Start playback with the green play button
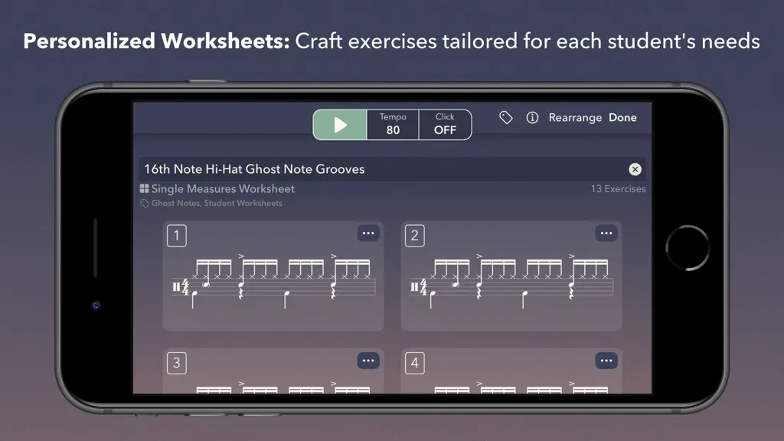Viewport: 784px width, 441px height. (340, 125)
